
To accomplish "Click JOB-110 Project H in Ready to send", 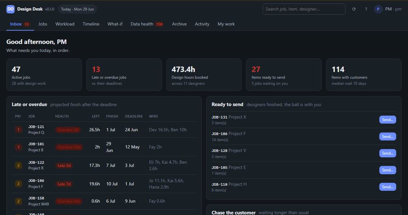I will (229, 184).
